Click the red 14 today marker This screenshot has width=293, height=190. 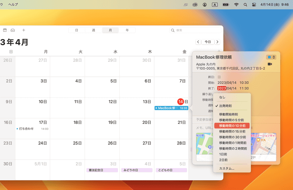click(x=181, y=102)
